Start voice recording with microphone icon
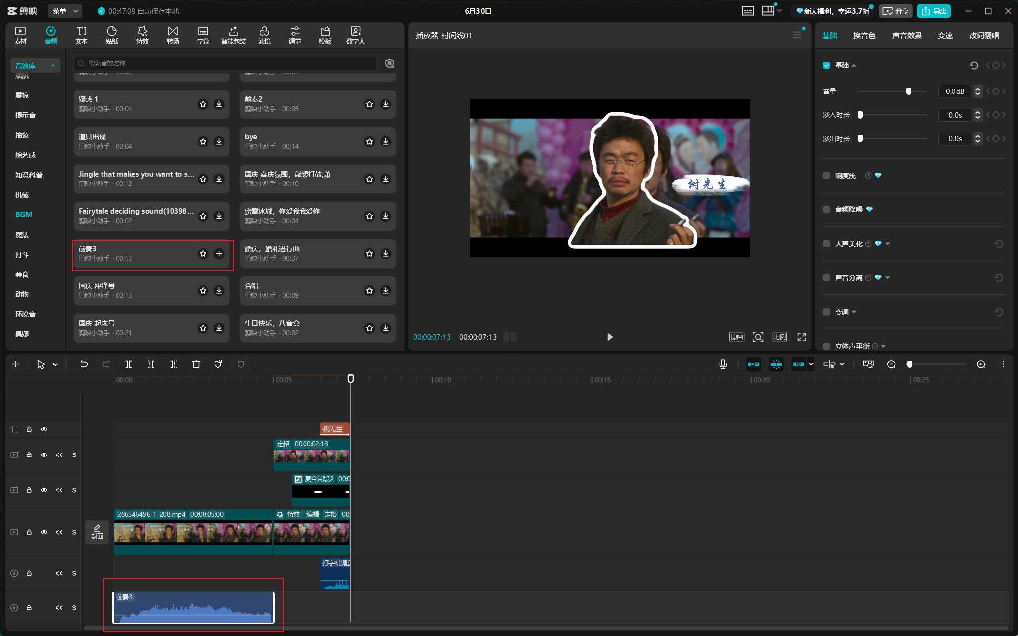 723,364
